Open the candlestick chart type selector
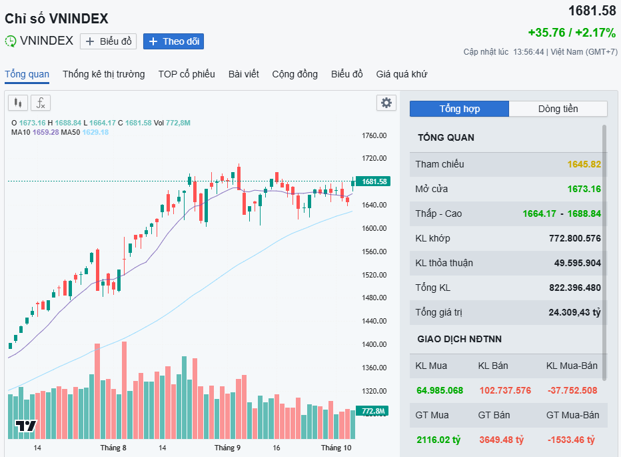 click(x=18, y=103)
